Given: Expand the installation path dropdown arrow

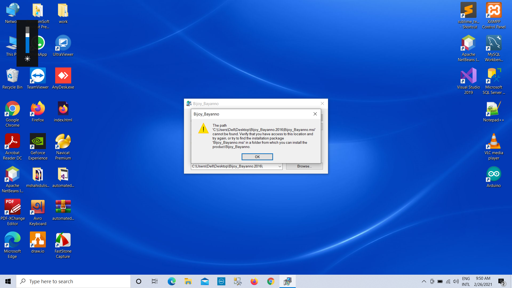Looking at the screenshot, I should tap(280, 166).
